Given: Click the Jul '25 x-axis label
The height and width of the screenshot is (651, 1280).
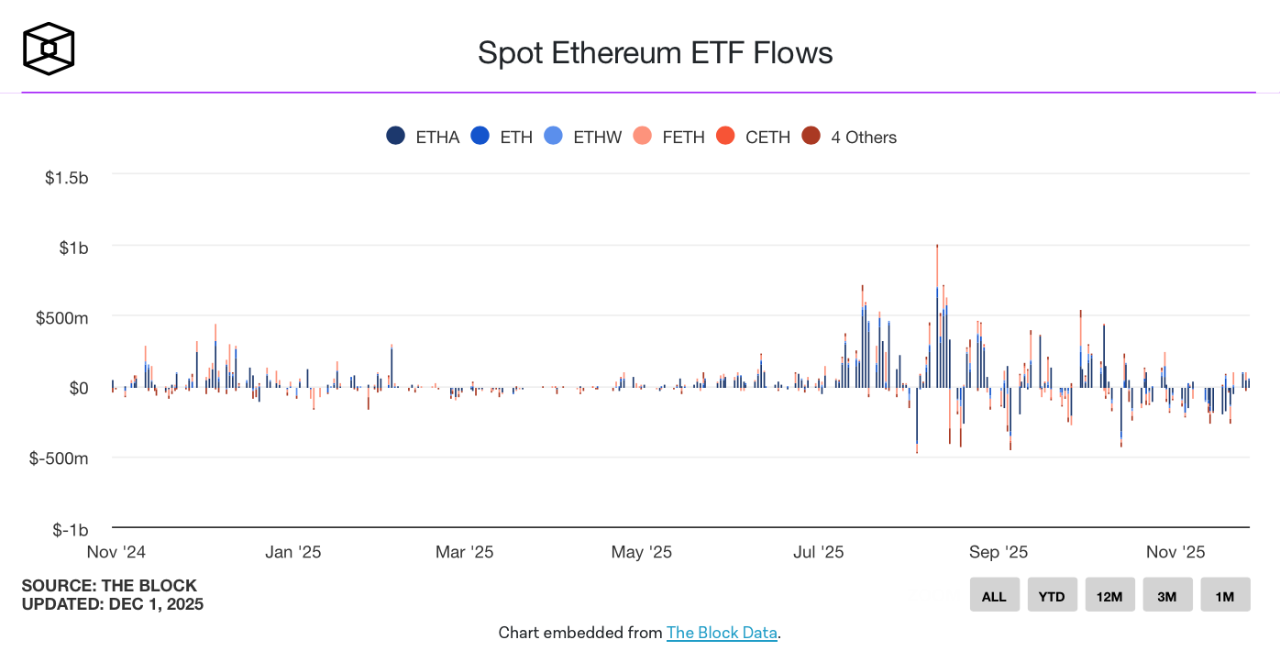Looking at the screenshot, I should coord(819,552).
